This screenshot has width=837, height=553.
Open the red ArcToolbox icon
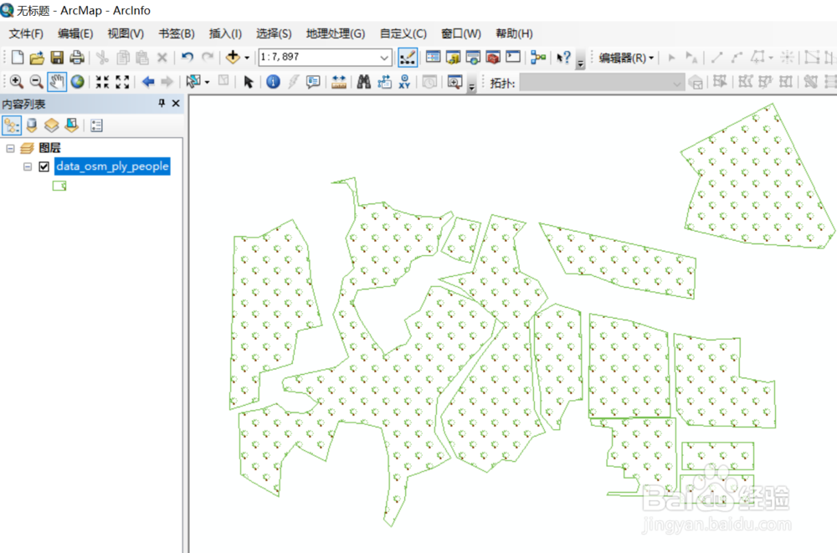[x=493, y=57]
